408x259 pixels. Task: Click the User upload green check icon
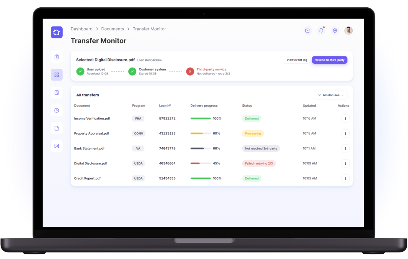click(80, 71)
